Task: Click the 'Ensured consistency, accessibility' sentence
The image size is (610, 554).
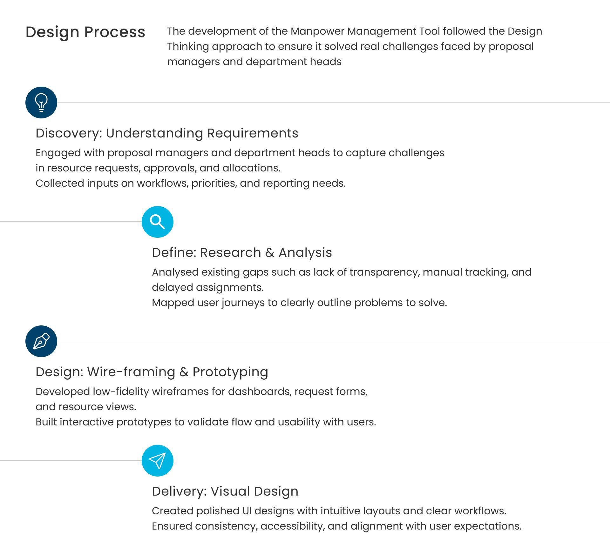Action: [x=336, y=526]
